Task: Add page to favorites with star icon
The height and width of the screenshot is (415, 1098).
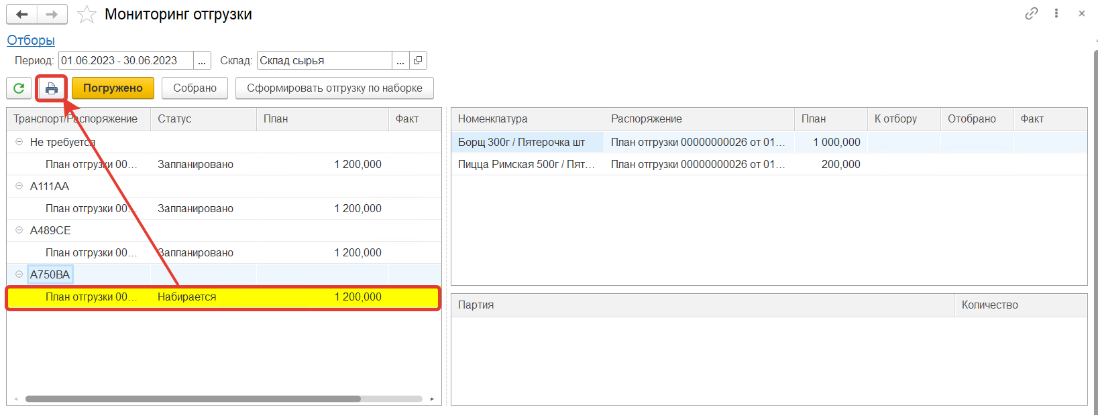Action: coord(87,15)
